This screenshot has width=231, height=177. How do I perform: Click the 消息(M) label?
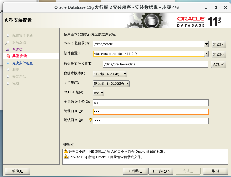pyautogui.click(x=69, y=145)
